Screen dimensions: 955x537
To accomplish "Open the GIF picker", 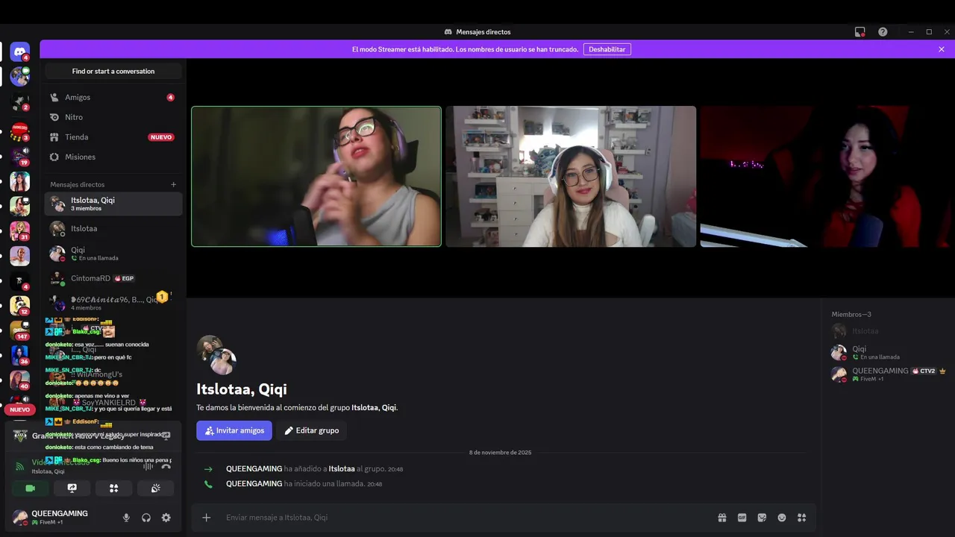I will (742, 518).
